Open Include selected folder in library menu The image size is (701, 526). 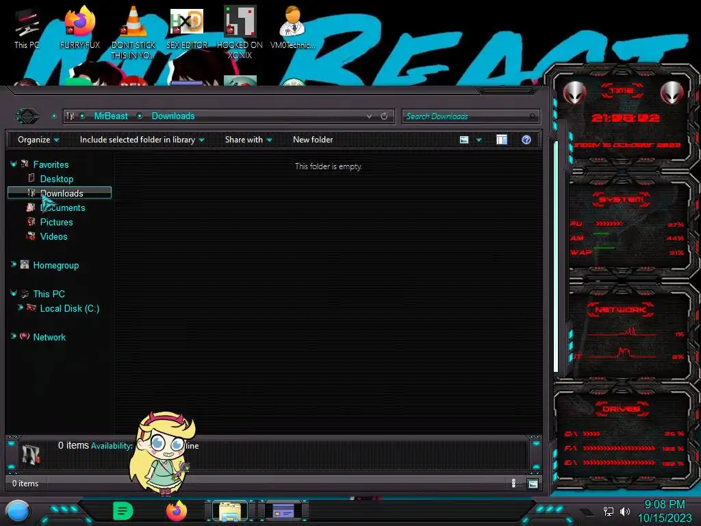(x=142, y=140)
